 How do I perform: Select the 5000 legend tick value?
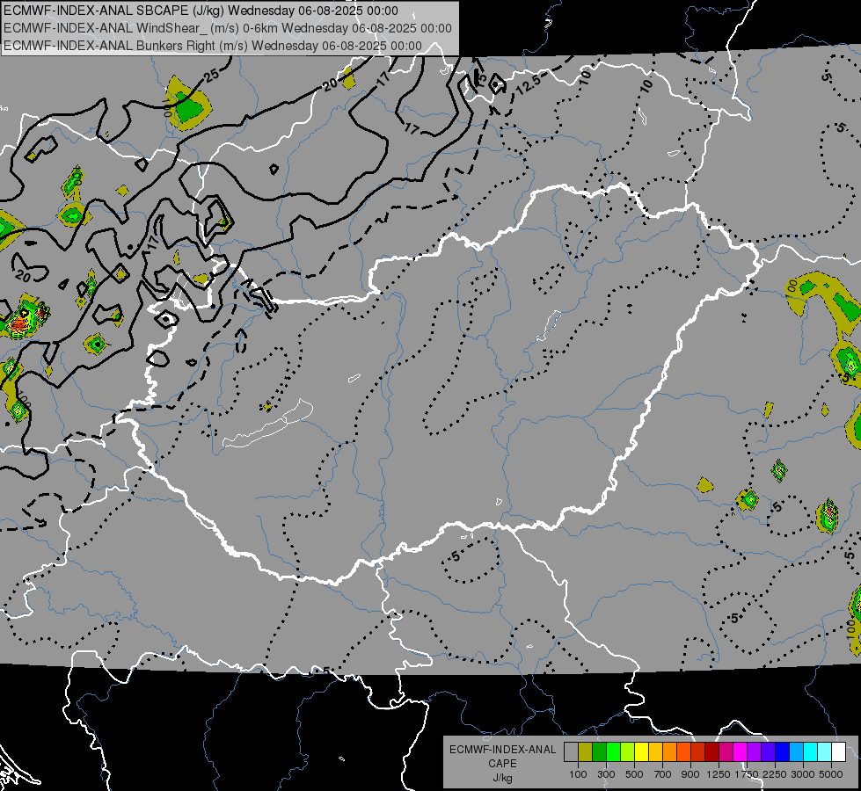[831, 774]
